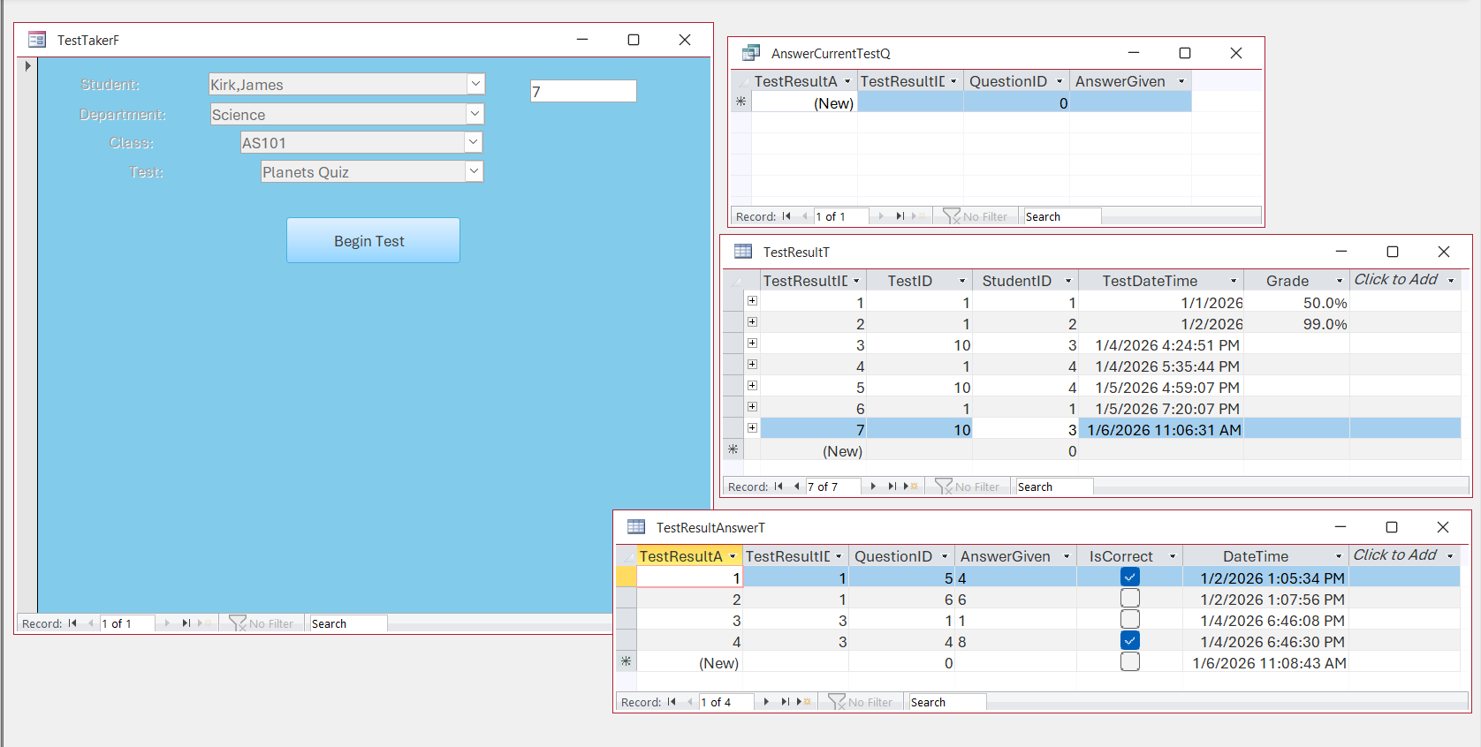Click Click to Add column in TestResultT
The image size is (1481, 747).
pyautogui.click(x=1395, y=280)
